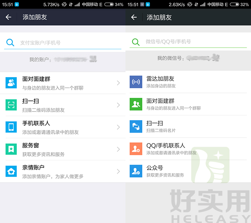Tap the blue Alipay search magnifier icon

10,42
